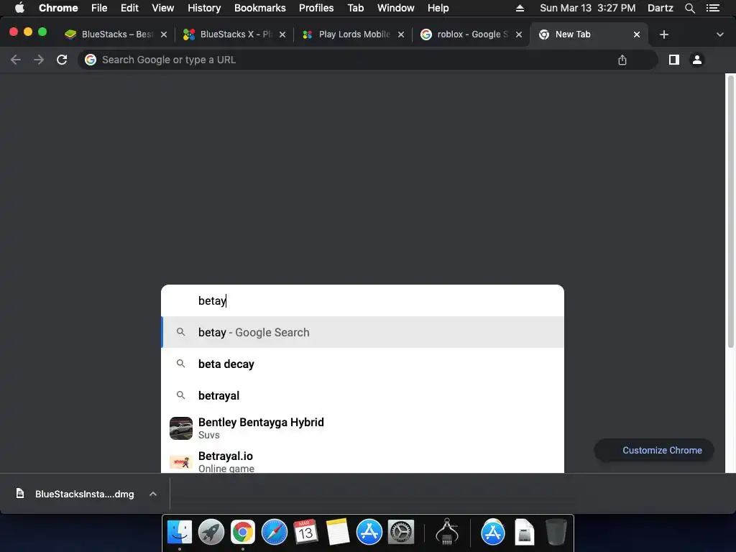This screenshot has height=552, width=736.
Task: Open Safari from the Dock
Action: pos(274,533)
